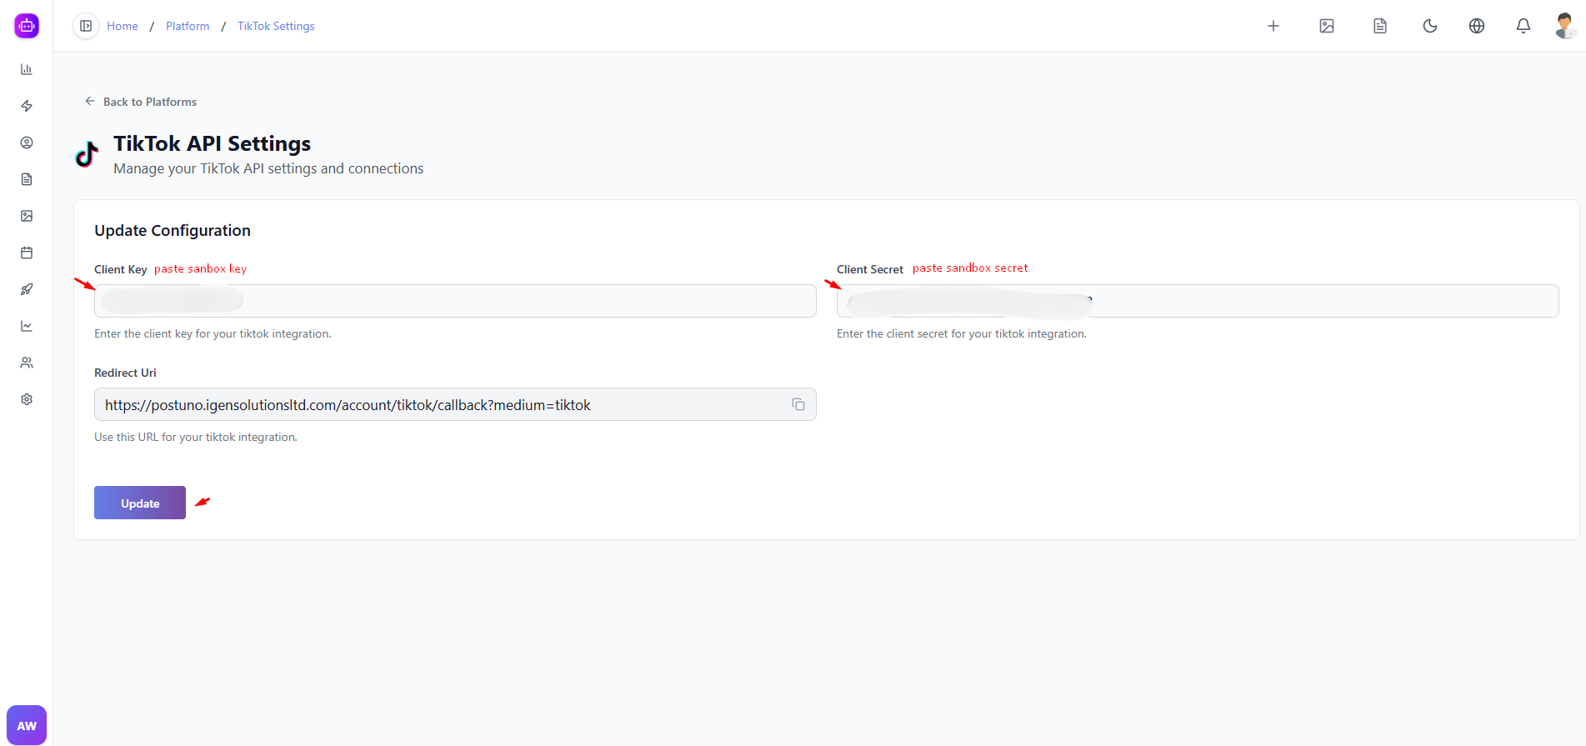Click the bar chart dashboard sidebar icon

27,69
